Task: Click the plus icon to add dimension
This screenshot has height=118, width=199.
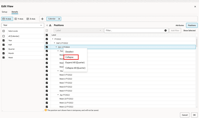Action: click(42, 19)
